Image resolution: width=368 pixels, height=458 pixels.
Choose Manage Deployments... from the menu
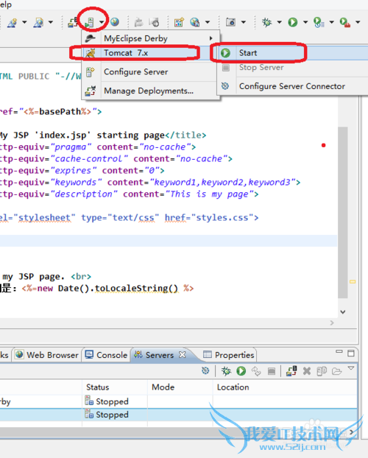150,91
